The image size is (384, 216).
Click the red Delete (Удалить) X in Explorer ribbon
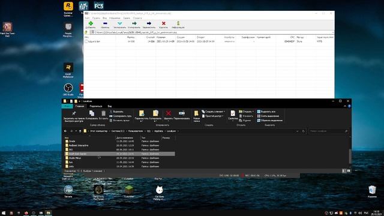click(168, 113)
